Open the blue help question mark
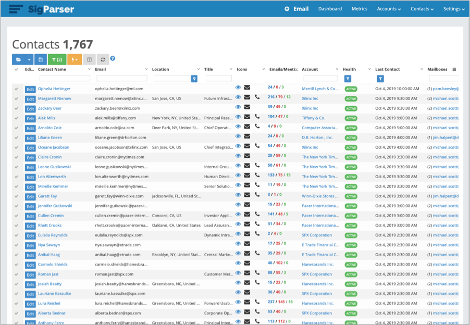This screenshot has width=470, height=325. tap(113, 58)
